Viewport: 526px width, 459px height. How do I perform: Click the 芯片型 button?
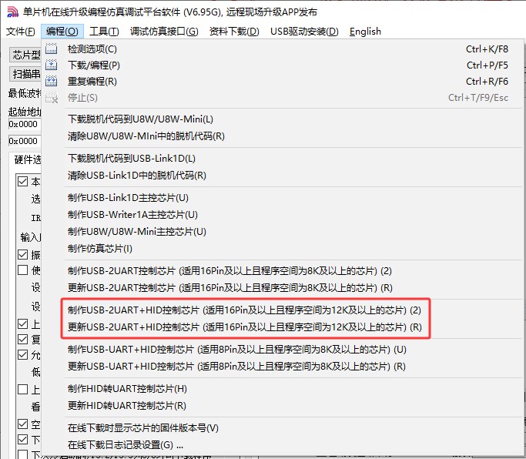point(25,55)
